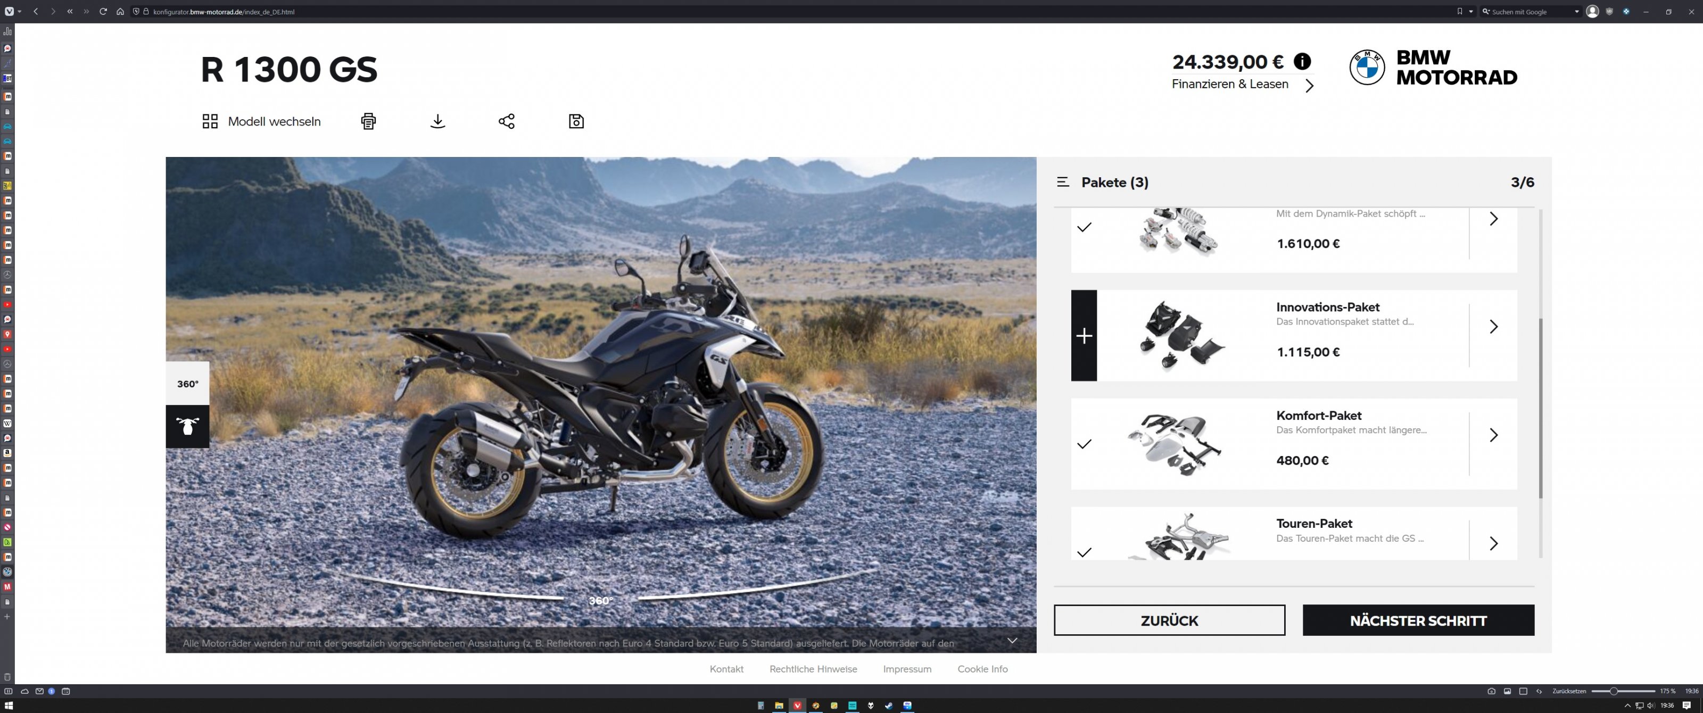Viewport: 1703px width, 713px height.
Task: Click the NÄCHSTER SCHRITT button
Action: [1417, 620]
